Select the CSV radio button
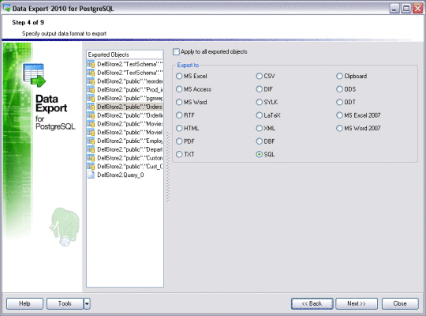 pos(260,76)
